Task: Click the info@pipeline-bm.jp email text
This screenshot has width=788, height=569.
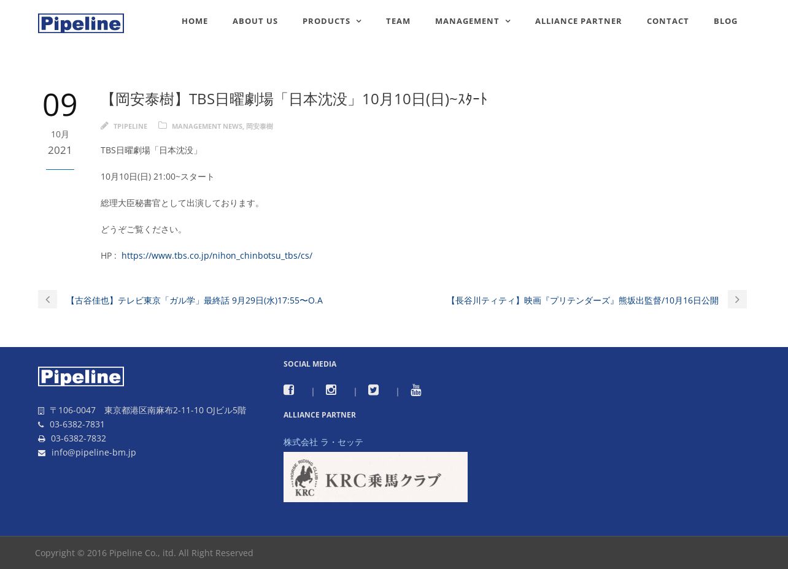Action: point(94,453)
